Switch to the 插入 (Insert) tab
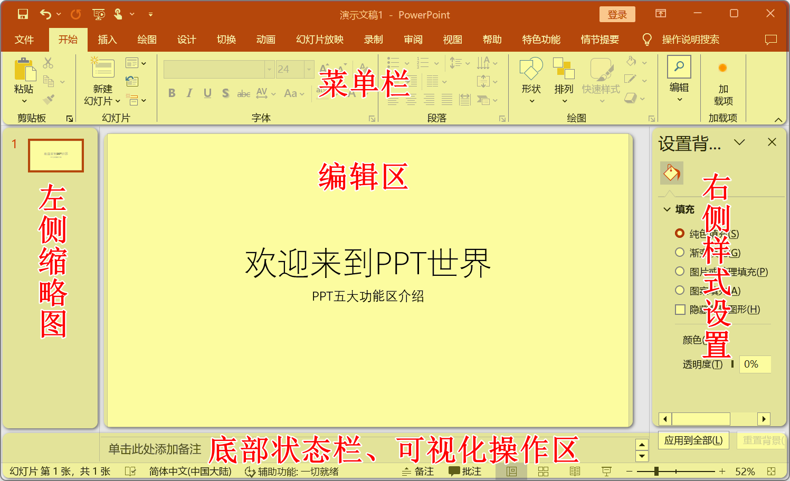Screen dimensions: 790x481 coord(107,40)
